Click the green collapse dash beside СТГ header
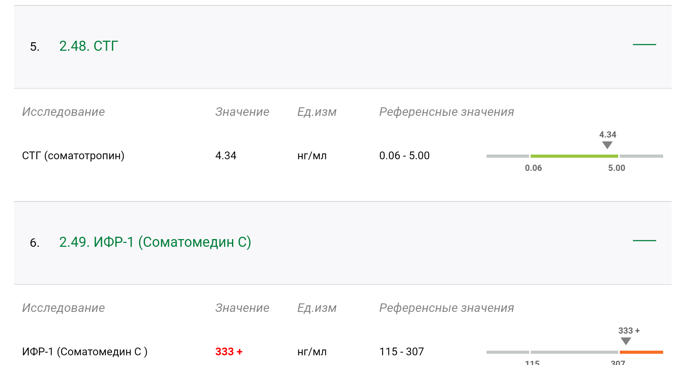The width and height of the screenshot is (686, 365). (x=644, y=45)
